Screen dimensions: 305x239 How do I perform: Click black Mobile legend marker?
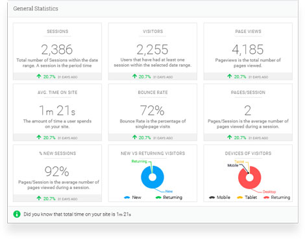[x=212, y=198]
